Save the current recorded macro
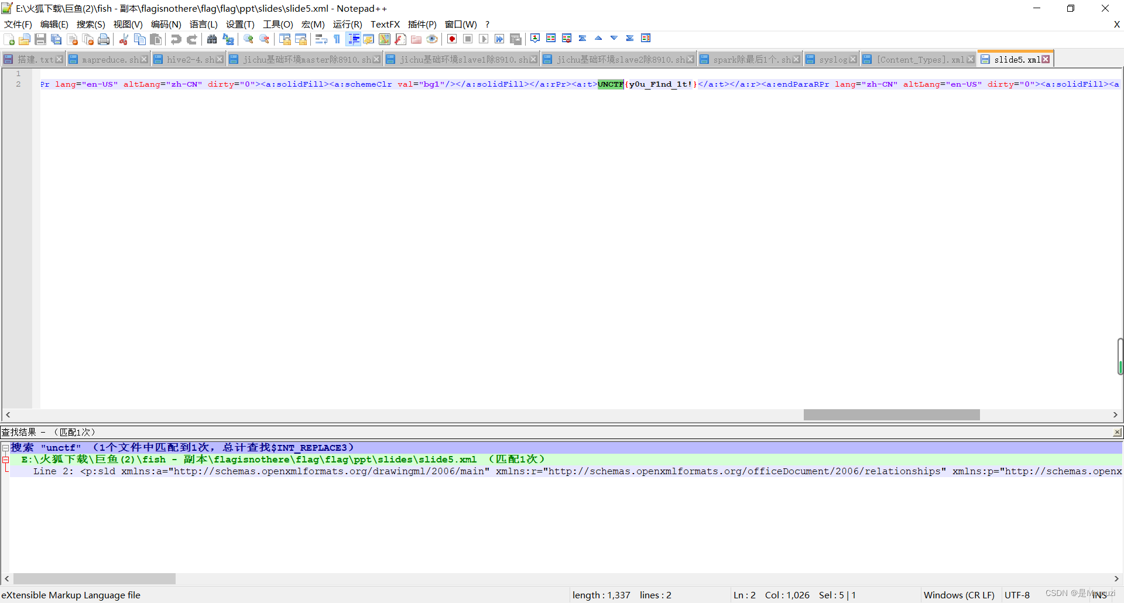 click(516, 39)
